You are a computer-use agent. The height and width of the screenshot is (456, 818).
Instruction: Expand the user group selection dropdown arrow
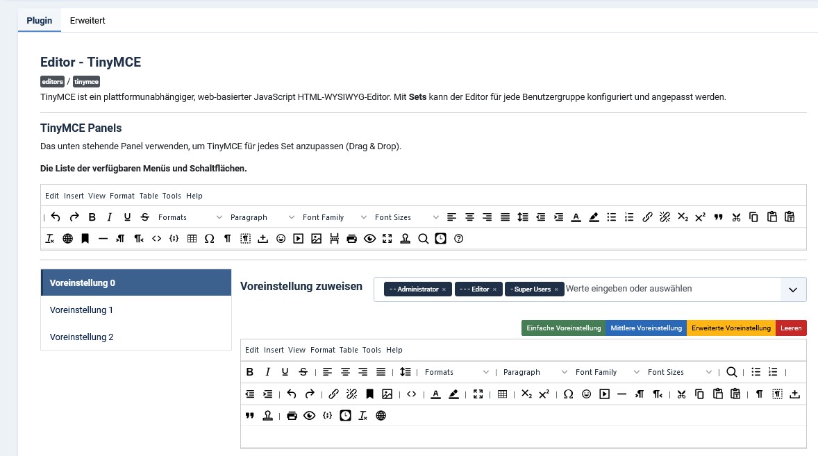coord(793,289)
